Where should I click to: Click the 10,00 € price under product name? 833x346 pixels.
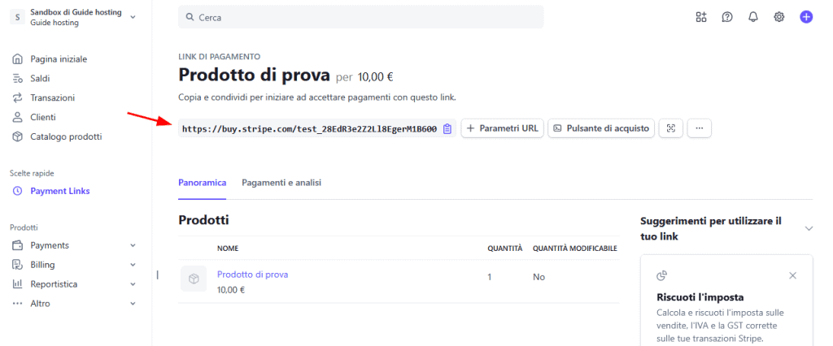(x=231, y=290)
